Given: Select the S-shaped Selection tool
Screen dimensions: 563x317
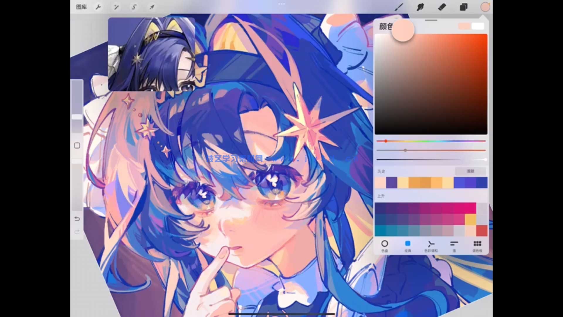Looking at the screenshot, I should (134, 7).
